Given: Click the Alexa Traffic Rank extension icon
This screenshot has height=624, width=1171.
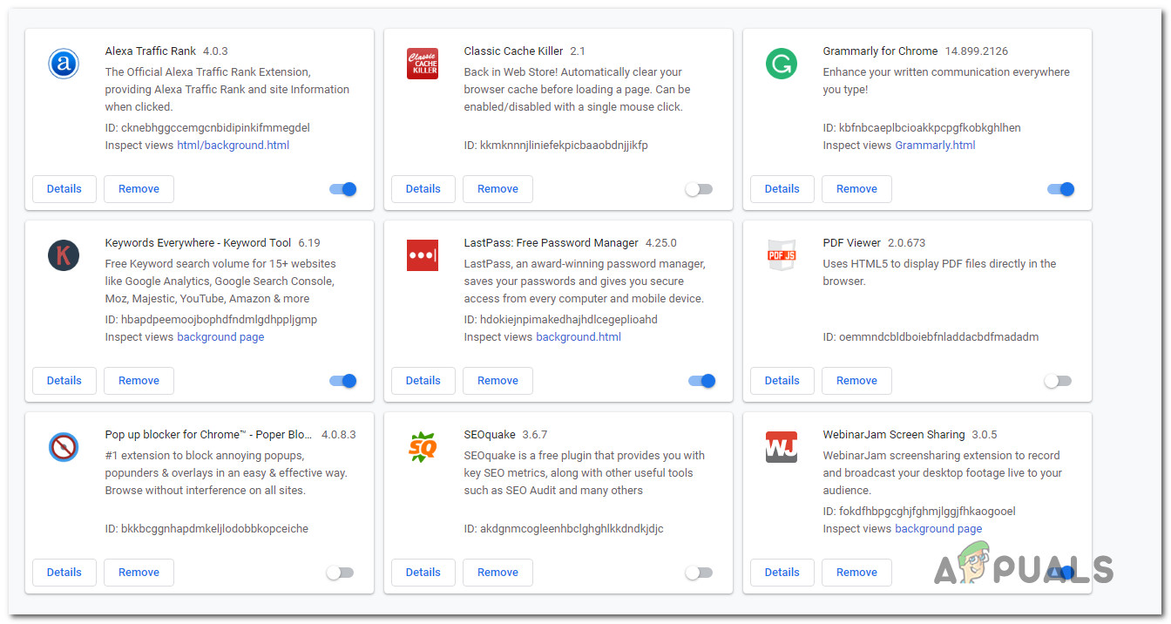Looking at the screenshot, I should click(64, 64).
